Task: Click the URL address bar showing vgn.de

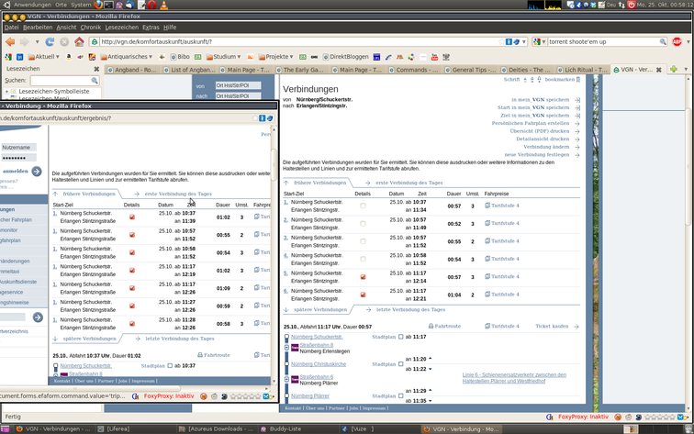Action: click(294, 41)
